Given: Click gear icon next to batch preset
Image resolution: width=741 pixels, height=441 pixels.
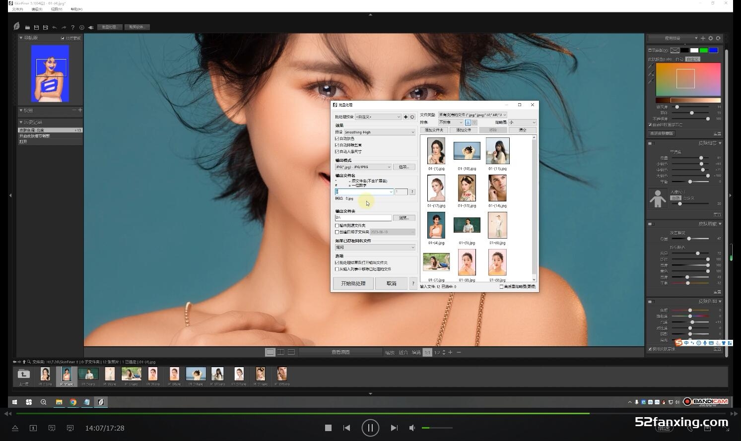Looking at the screenshot, I should click(412, 117).
